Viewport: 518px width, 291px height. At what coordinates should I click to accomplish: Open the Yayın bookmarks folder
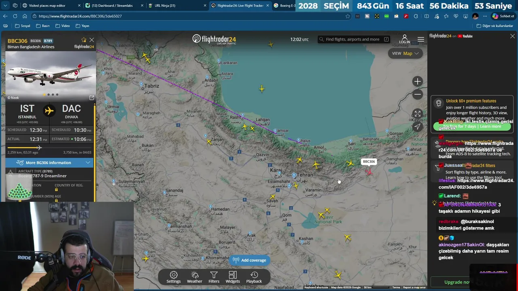83,26
